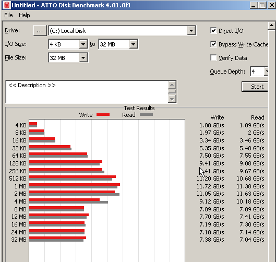
Task: Click the 32 MB chart row label
Action: click(x=19, y=240)
